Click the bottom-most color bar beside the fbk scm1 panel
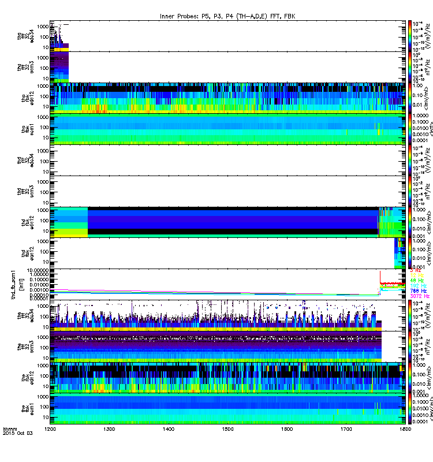The image size is (433, 462). (x=410, y=408)
